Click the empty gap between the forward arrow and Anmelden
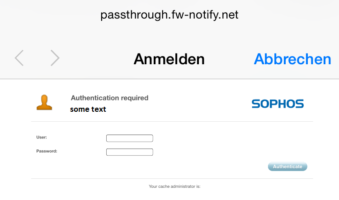The height and width of the screenshot is (200, 339). pyautogui.click(x=96, y=59)
